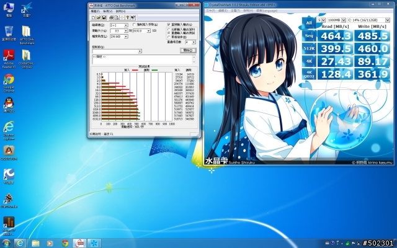
Task: Open the Theme menu in CrystalDiskMark
Action: (235, 11)
